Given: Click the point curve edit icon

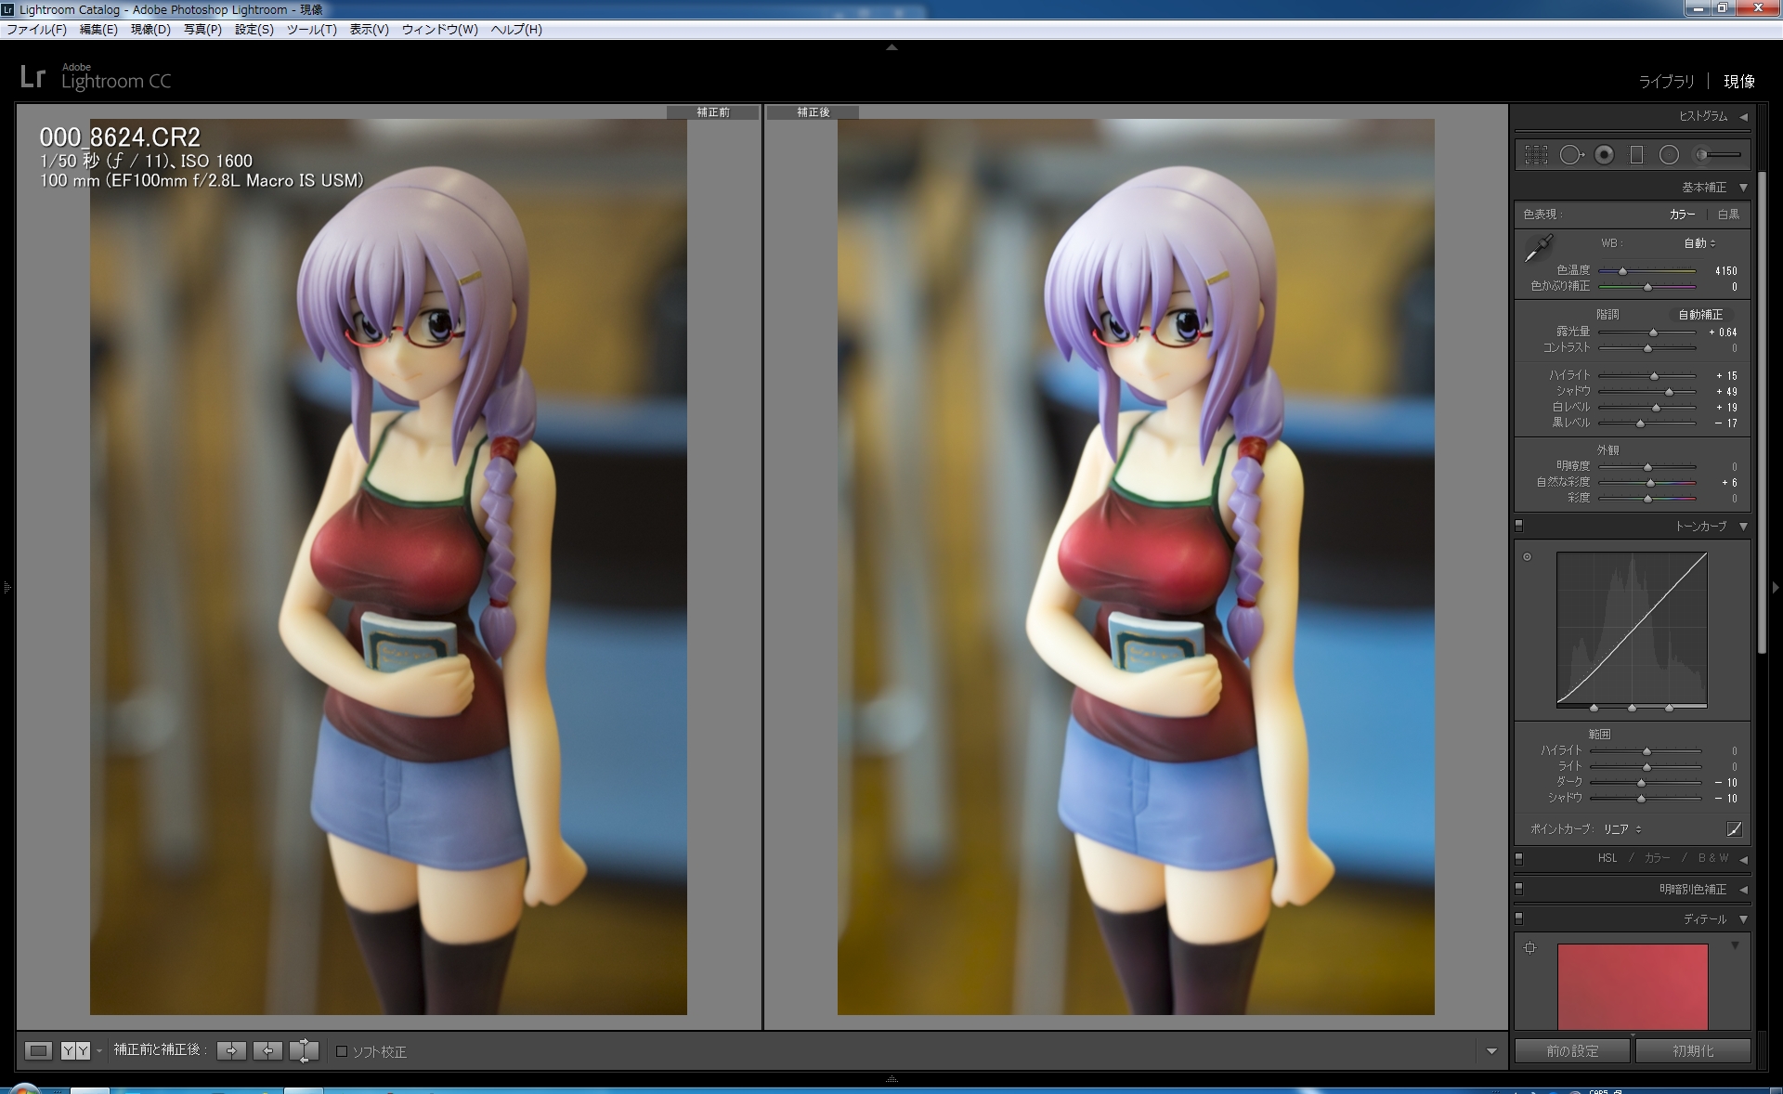Looking at the screenshot, I should (x=1734, y=828).
